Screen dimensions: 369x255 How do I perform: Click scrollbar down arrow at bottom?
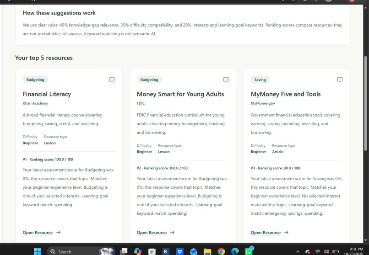click(x=365, y=240)
